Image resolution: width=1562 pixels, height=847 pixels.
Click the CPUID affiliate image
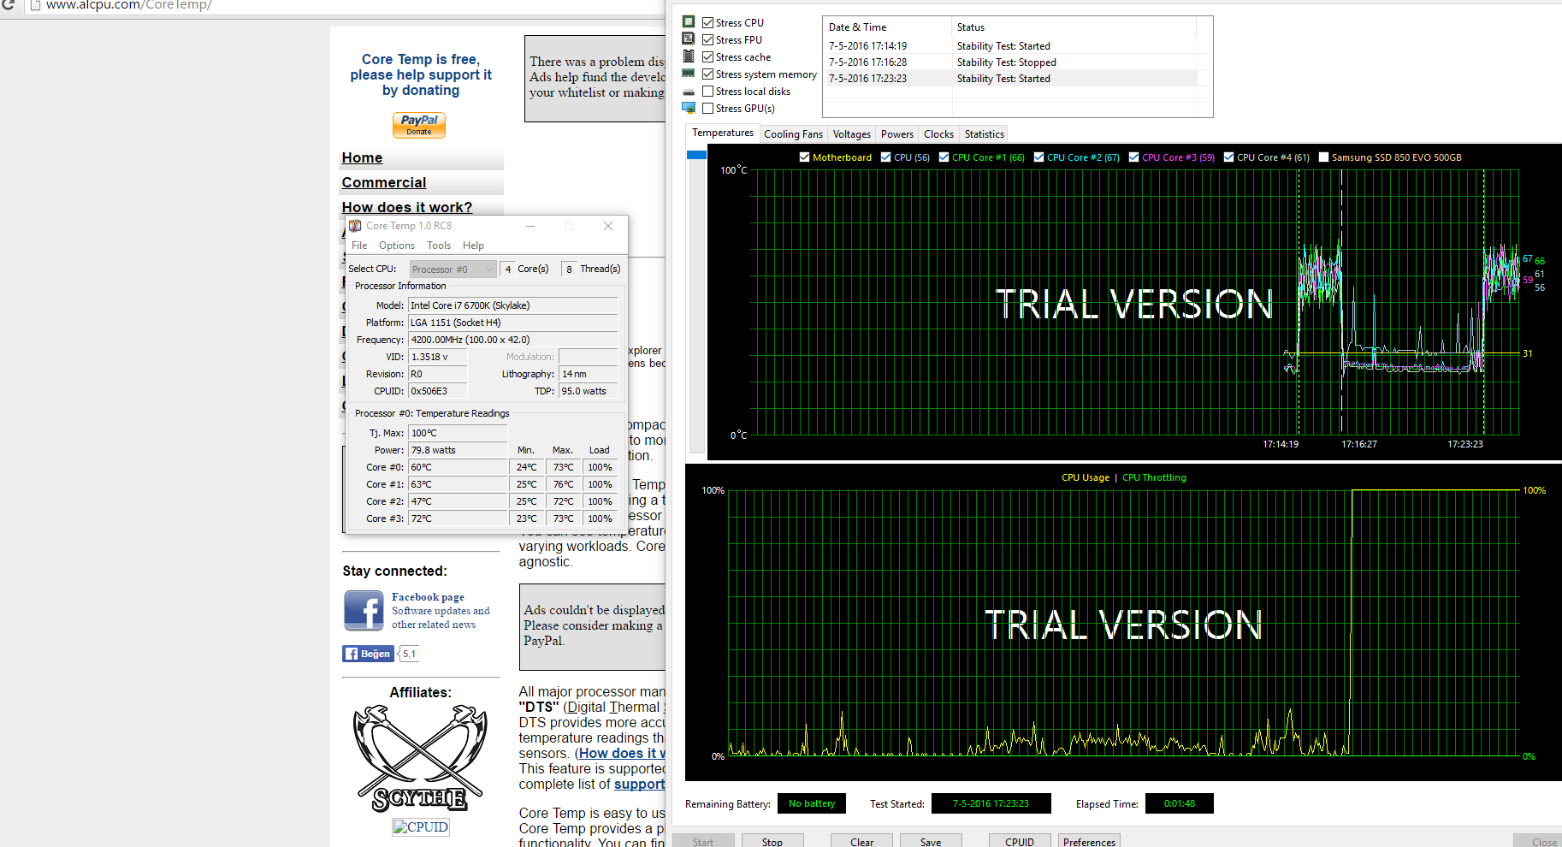tap(421, 827)
